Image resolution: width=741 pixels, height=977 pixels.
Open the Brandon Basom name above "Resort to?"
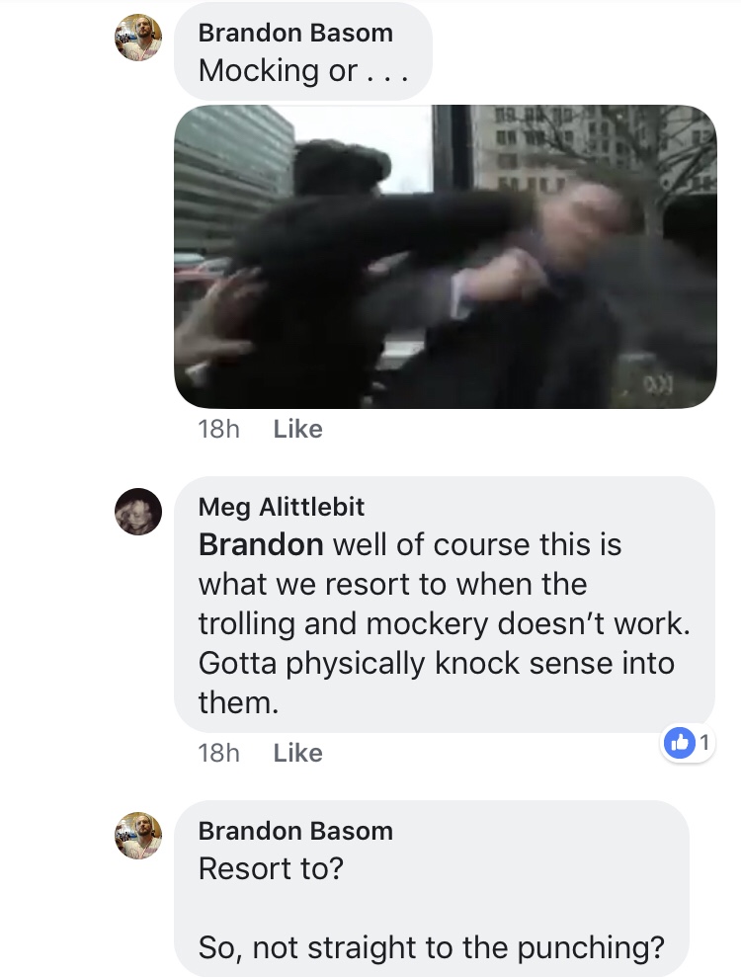coord(295,831)
